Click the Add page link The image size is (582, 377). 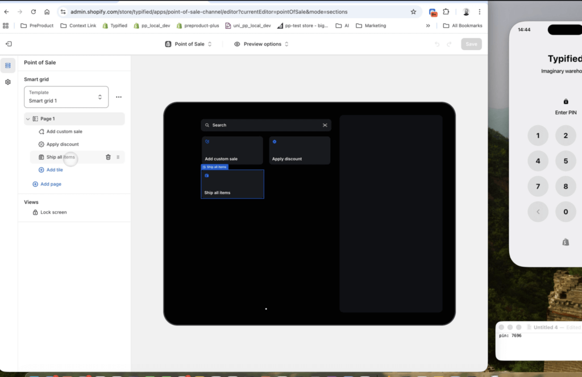click(51, 184)
